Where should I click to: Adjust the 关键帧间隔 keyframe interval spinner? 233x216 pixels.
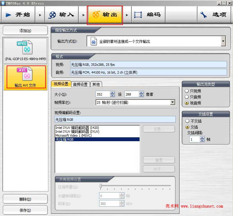tap(121, 196)
